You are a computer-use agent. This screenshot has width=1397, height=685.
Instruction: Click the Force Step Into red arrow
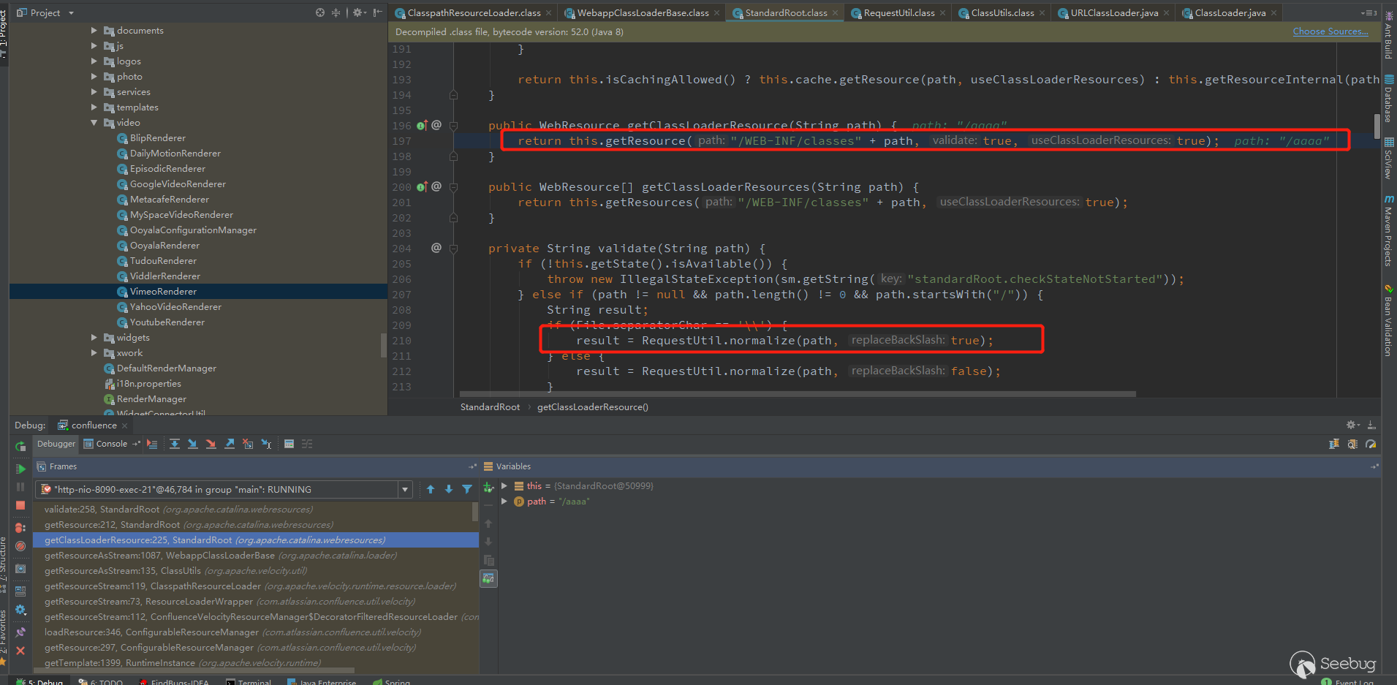[211, 444]
